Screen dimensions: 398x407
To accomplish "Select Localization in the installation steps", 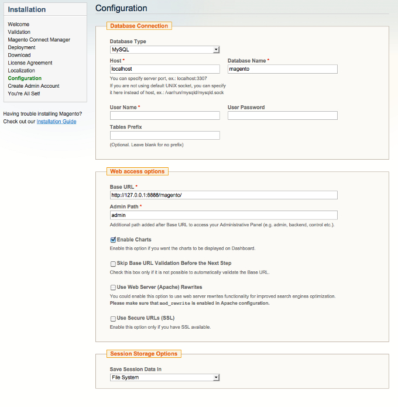I will point(21,71).
